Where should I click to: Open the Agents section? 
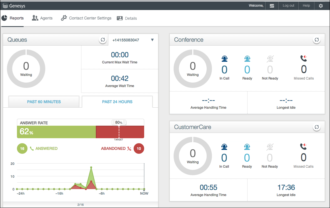(42, 18)
